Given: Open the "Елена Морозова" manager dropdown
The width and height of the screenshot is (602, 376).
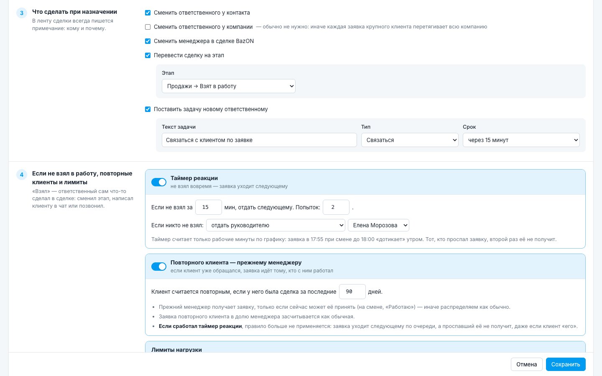Looking at the screenshot, I should coord(378,225).
